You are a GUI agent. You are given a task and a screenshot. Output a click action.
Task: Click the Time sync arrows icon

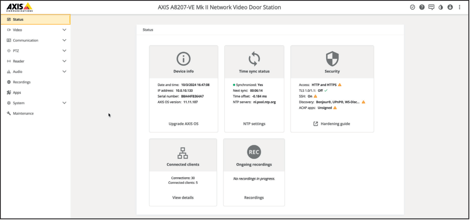tap(254, 59)
